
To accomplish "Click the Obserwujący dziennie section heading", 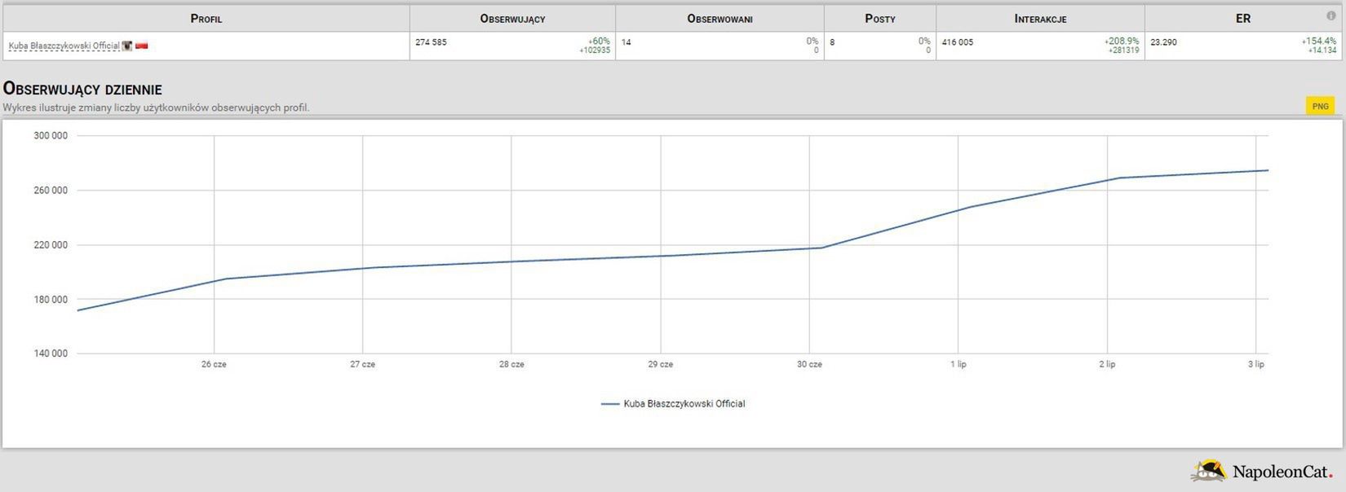I will click(82, 89).
